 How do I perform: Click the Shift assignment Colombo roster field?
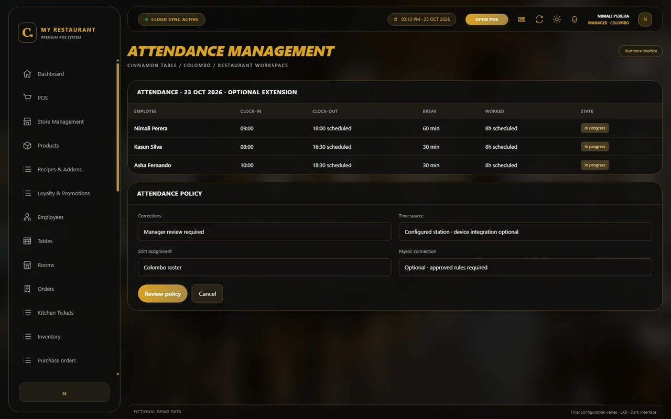264,267
